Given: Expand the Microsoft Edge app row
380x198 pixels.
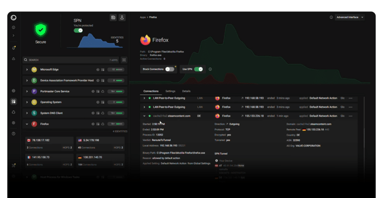Looking at the screenshot, I should 27,70.
